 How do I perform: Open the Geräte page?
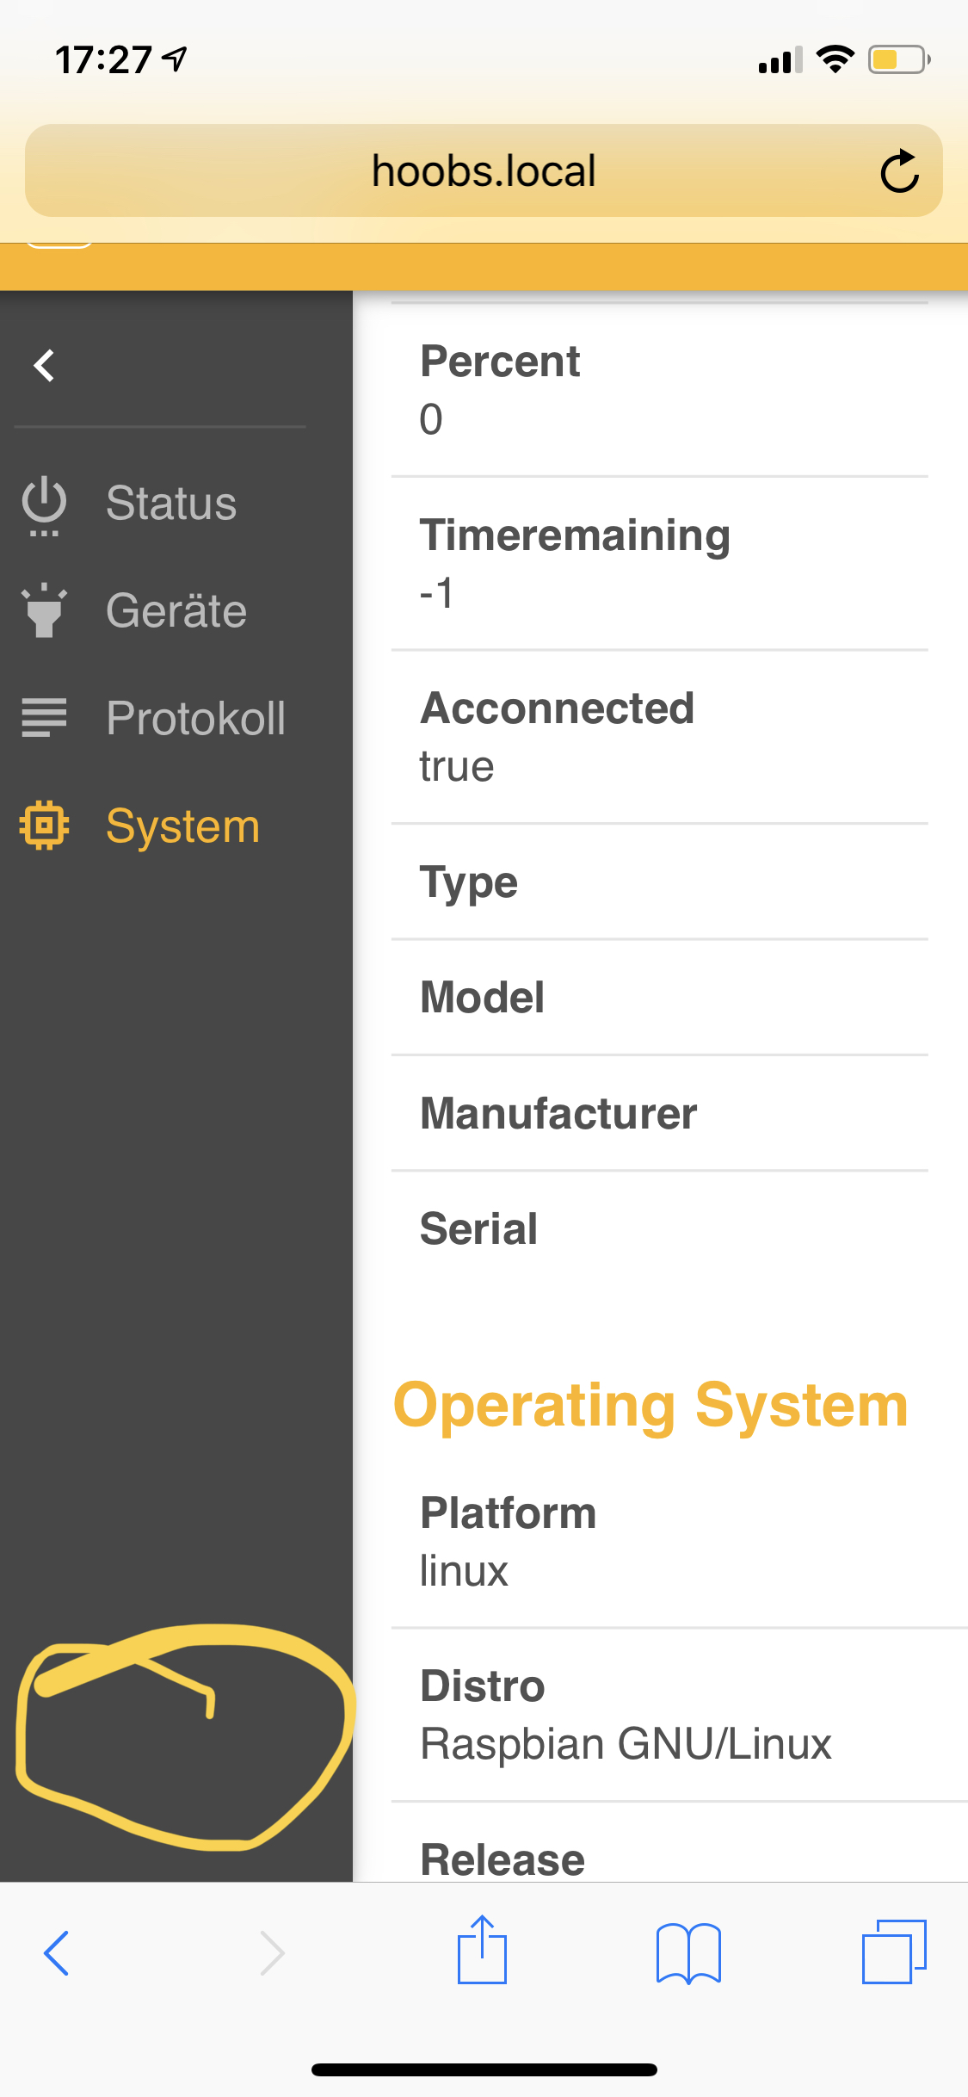pos(176,611)
